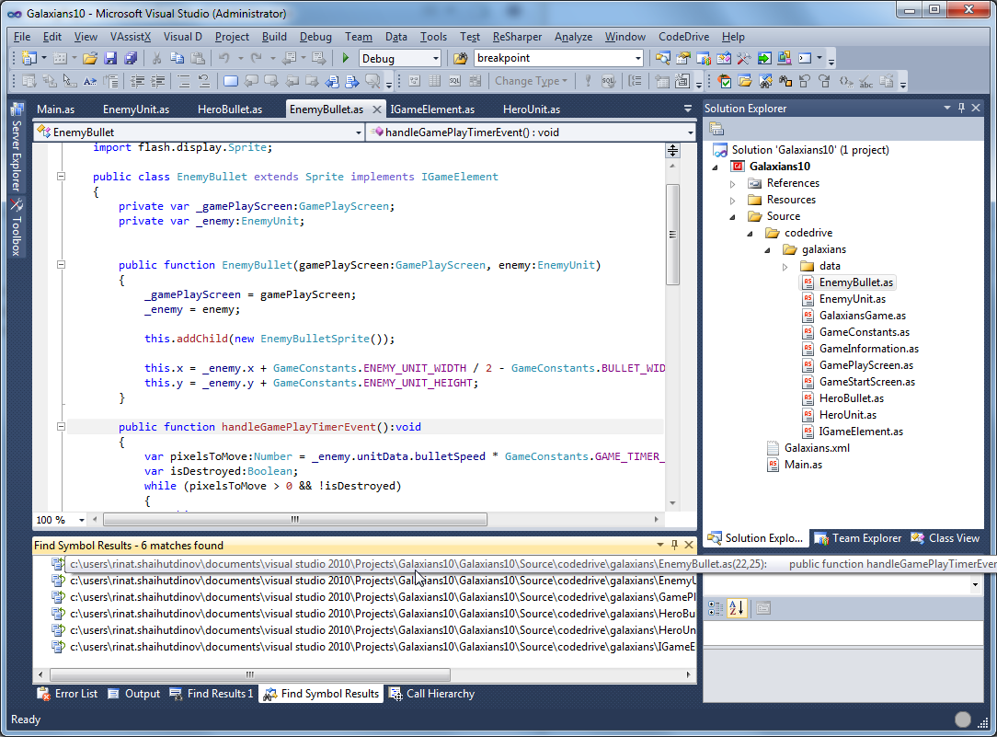Click the VAssistX find symbol icon
The height and width of the screenshot is (737, 997).
(x=765, y=81)
